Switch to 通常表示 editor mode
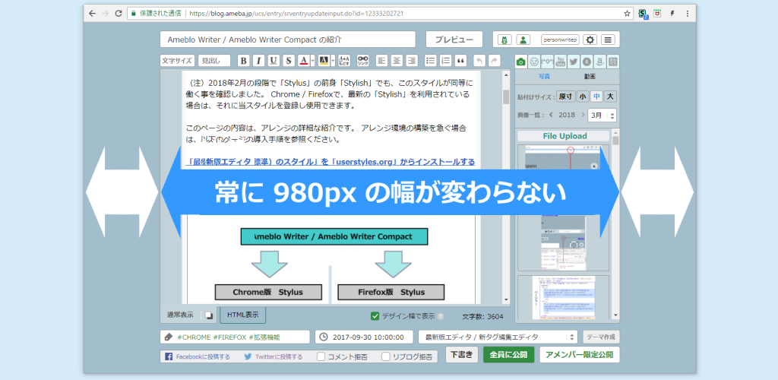This screenshot has width=778, height=380. click(x=180, y=315)
